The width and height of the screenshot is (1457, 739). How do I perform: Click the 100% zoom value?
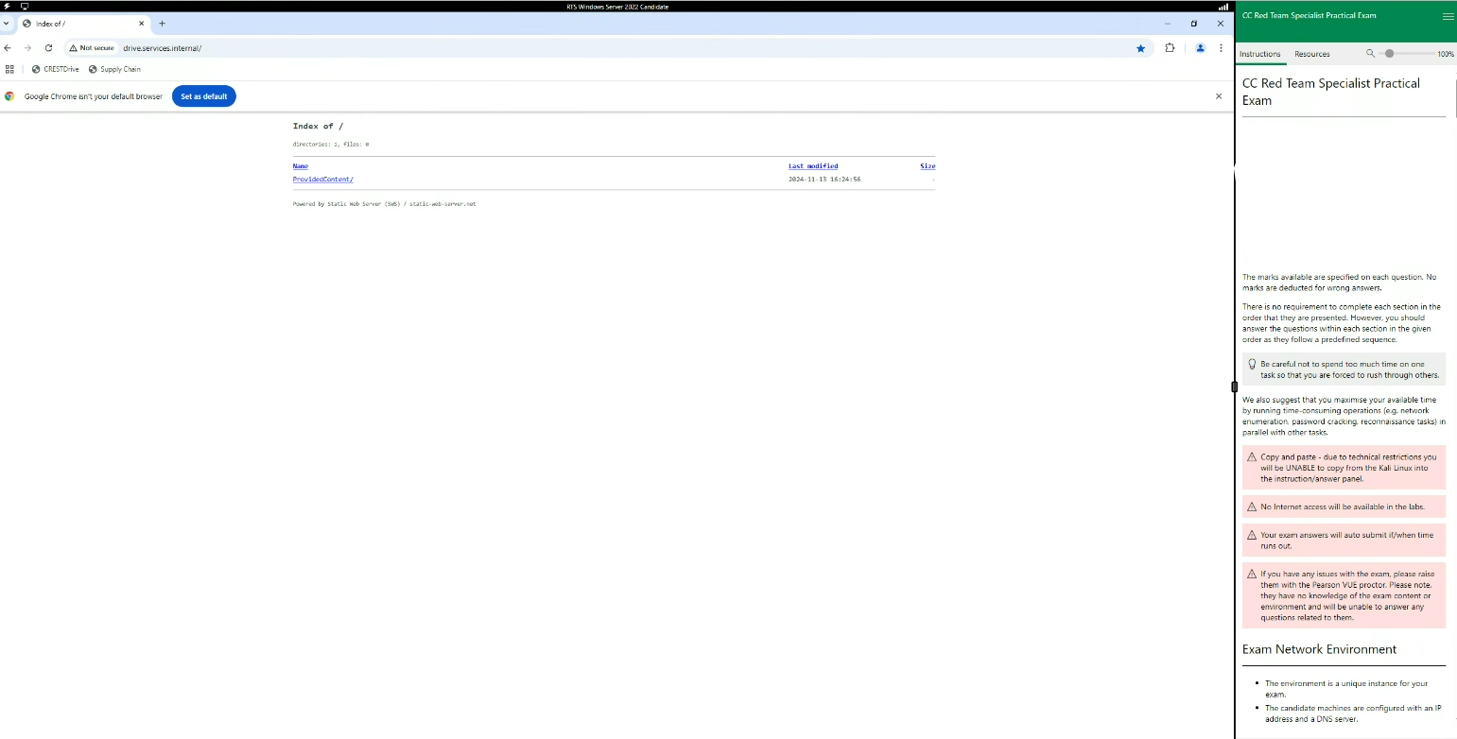(x=1446, y=55)
